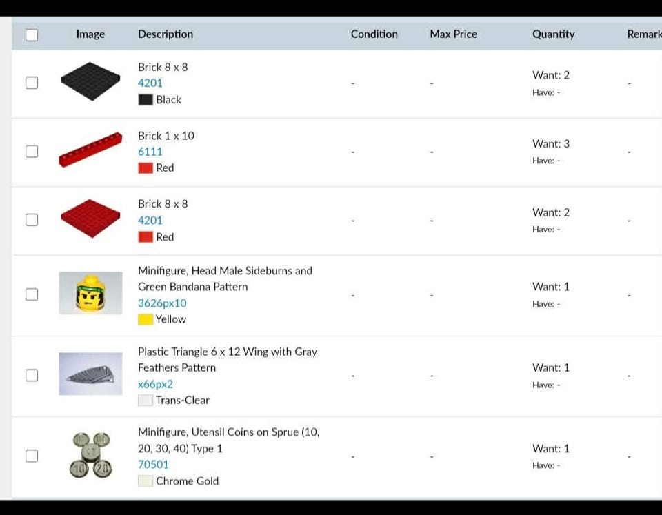Open the gray feathers wing image
662x515 pixels.
pyautogui.click(x=90, y=374)
